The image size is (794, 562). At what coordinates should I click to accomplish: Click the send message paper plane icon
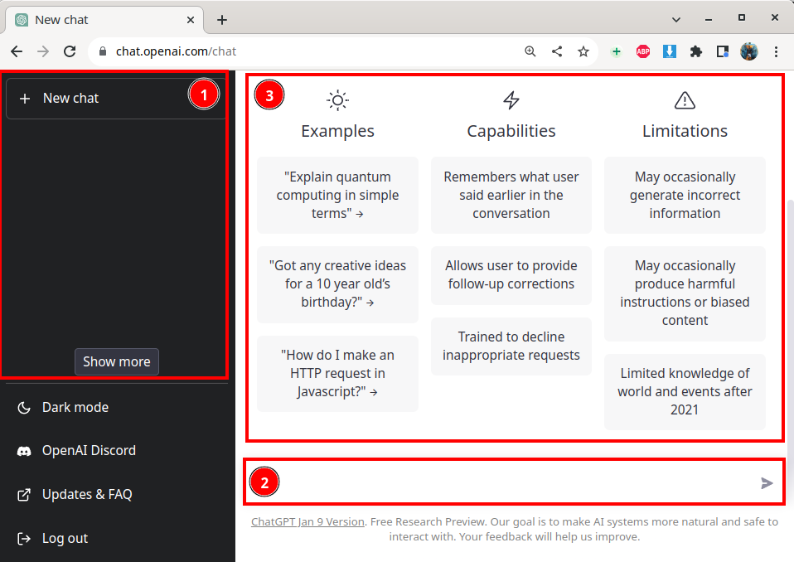[767, 483]
